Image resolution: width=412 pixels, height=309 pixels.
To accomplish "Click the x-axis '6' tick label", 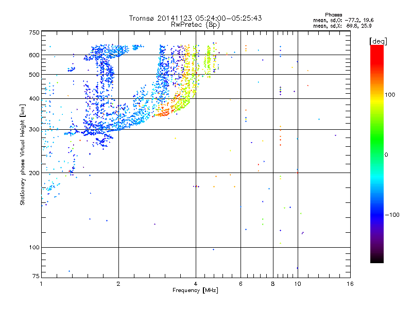I will coord(241,284).
